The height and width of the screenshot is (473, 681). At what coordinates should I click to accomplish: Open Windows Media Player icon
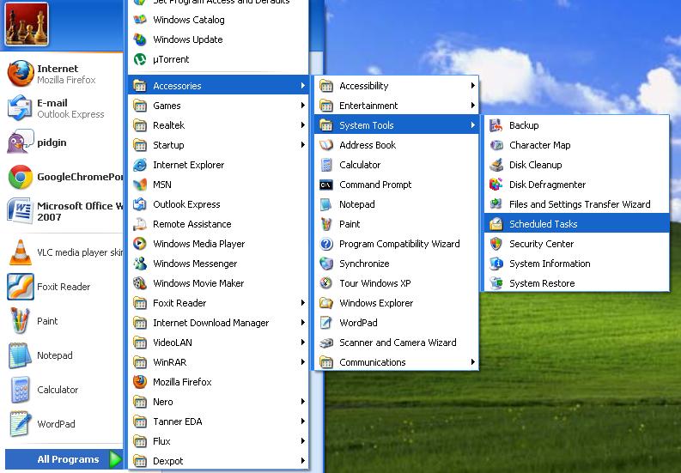coord(140,244)
